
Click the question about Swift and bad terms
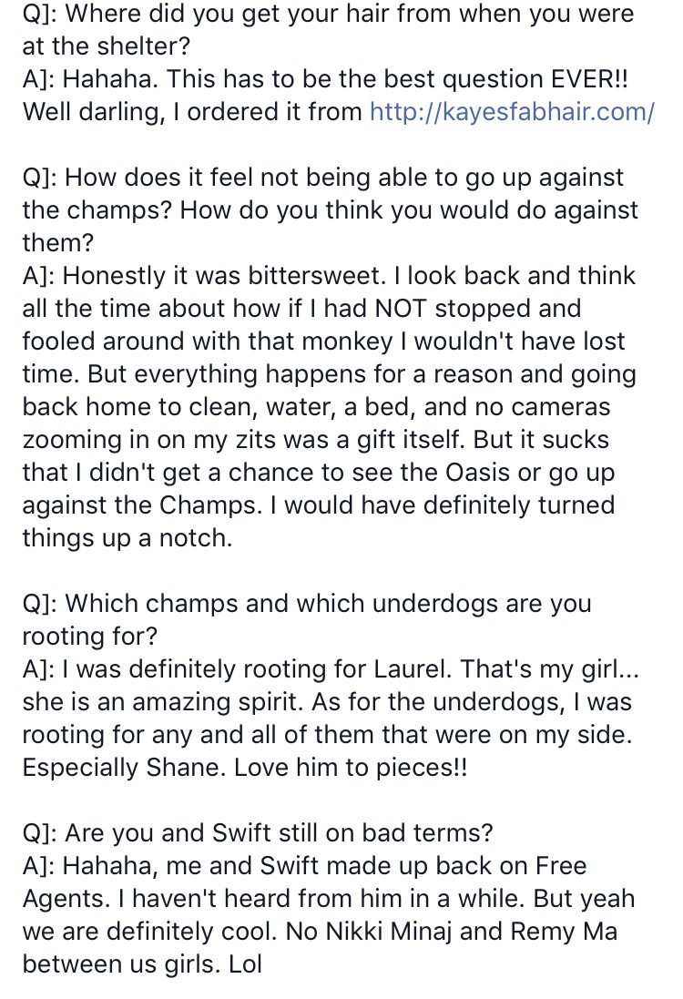(x=258, y=832)
